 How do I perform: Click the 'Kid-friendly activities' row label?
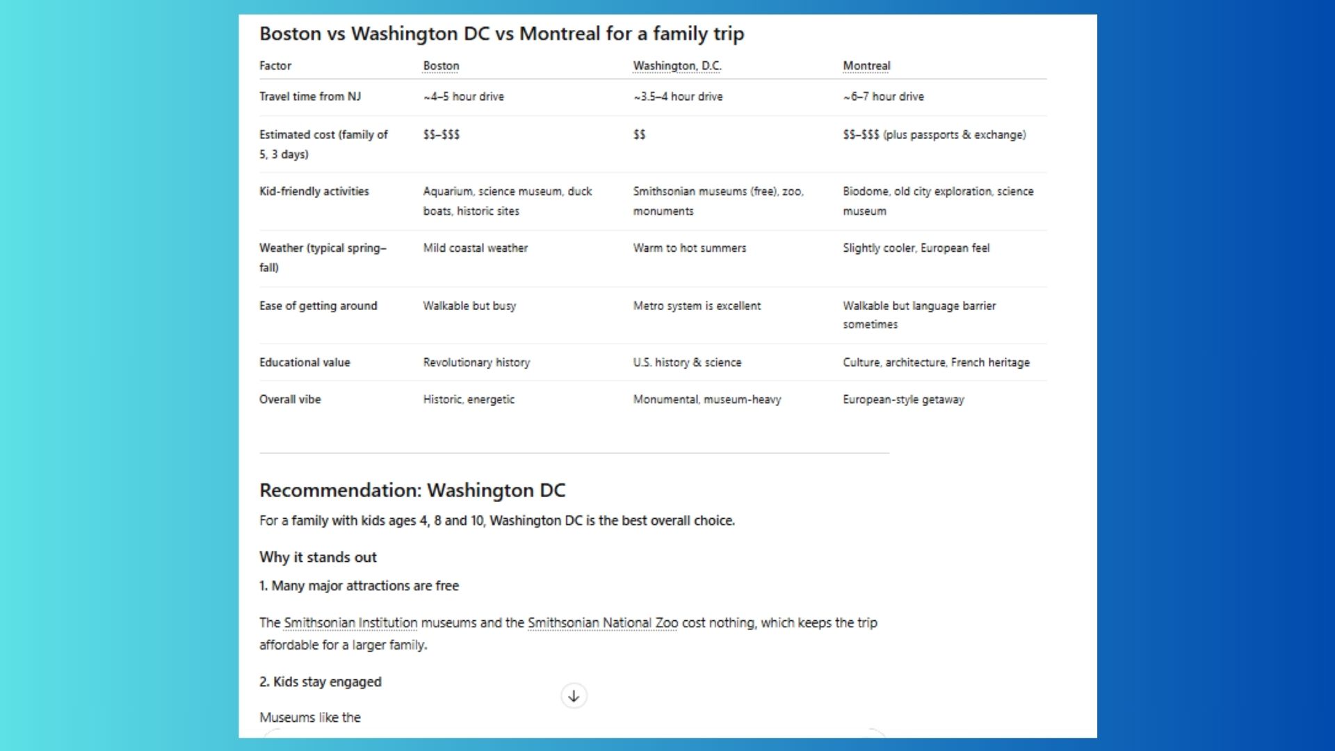pyautogui.click(x=314, y=191)
